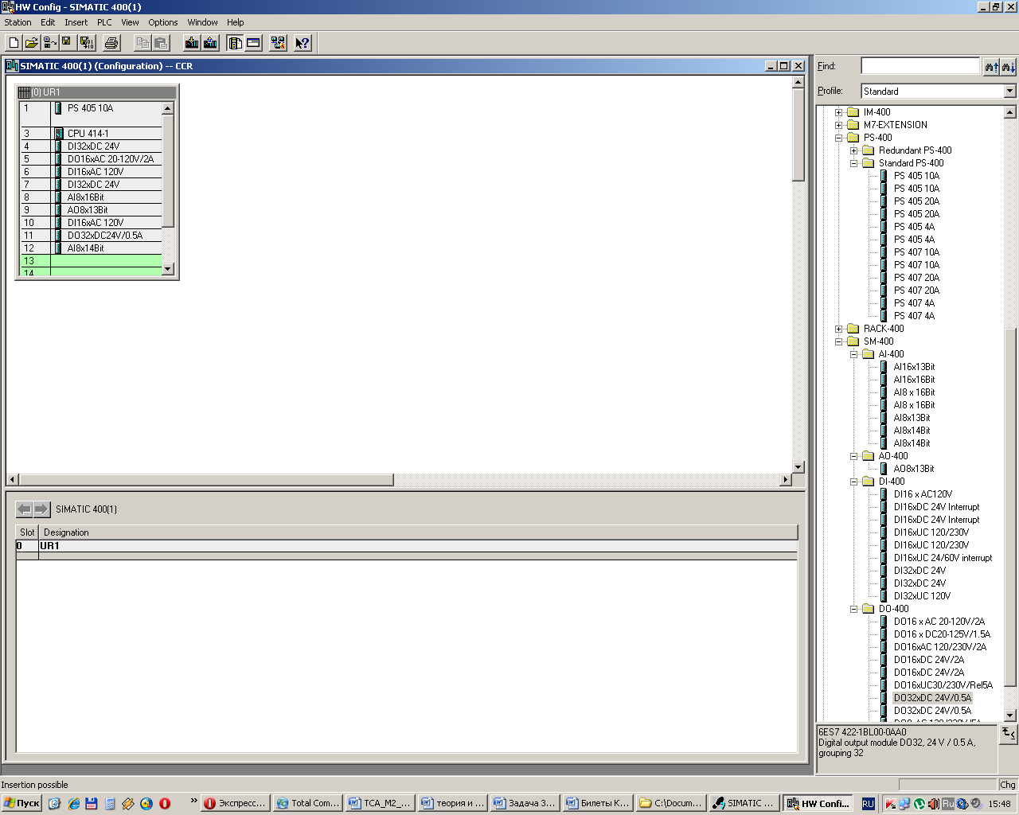This screenshot has width=1019, height=815.
Task: Open the Station menu
Action: [18, 22]
